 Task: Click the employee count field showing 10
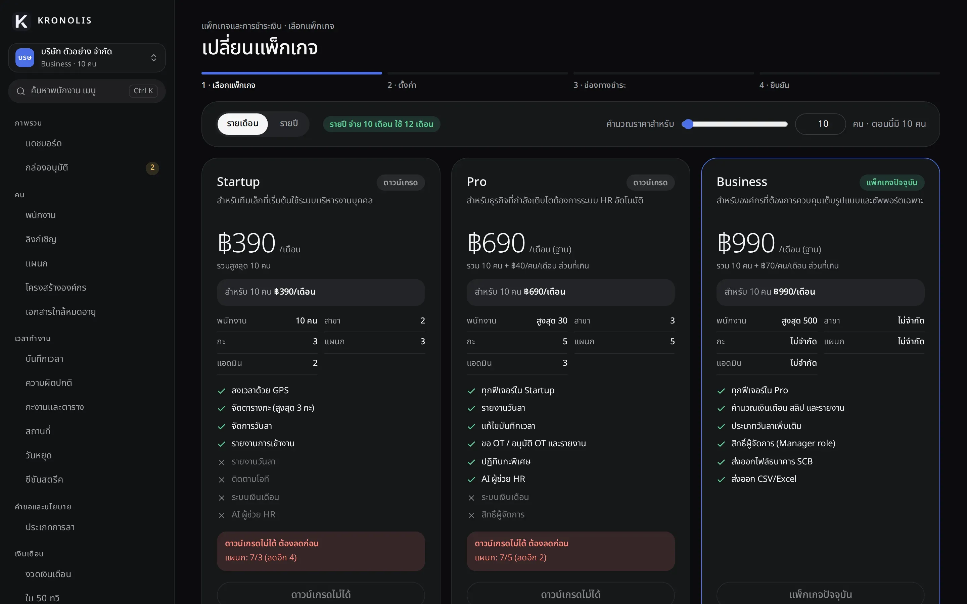820,124
